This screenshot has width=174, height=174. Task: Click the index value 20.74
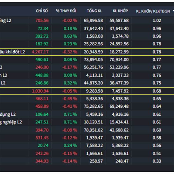tap(43, 146)
